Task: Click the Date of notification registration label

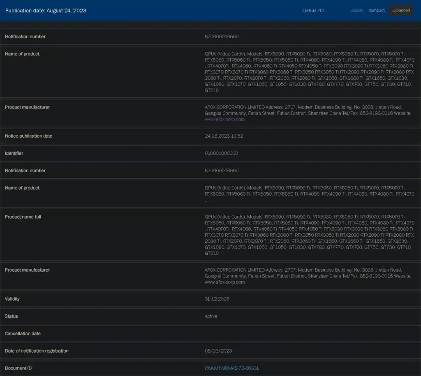Action: (37, 351)
